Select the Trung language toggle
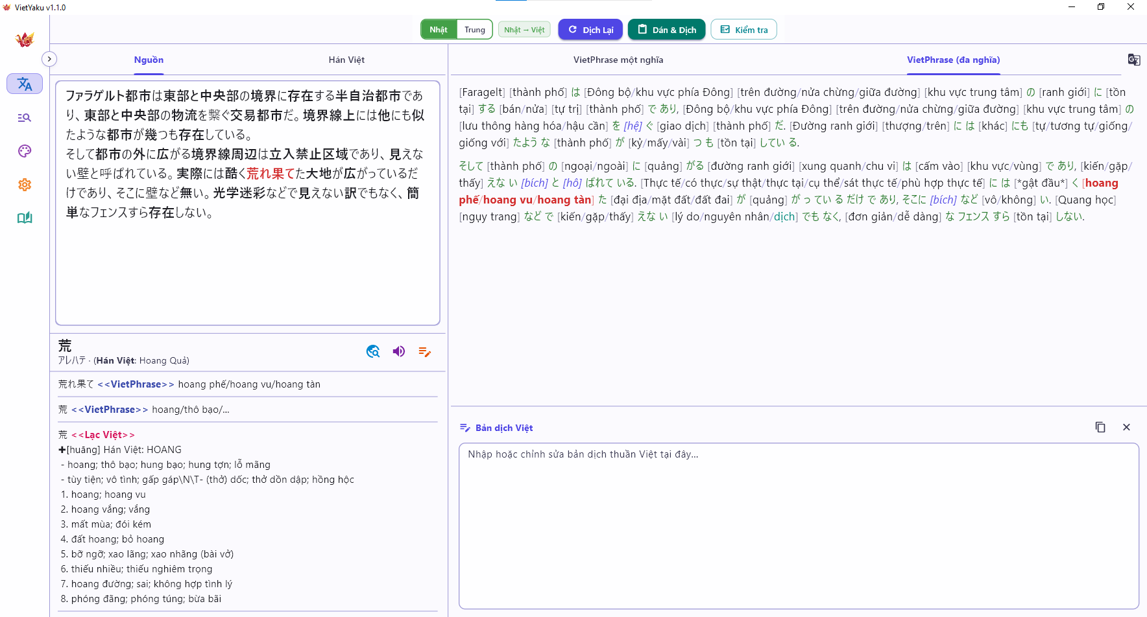Image resolution: width=1147 pixels, height=617 pixels. 475,30
